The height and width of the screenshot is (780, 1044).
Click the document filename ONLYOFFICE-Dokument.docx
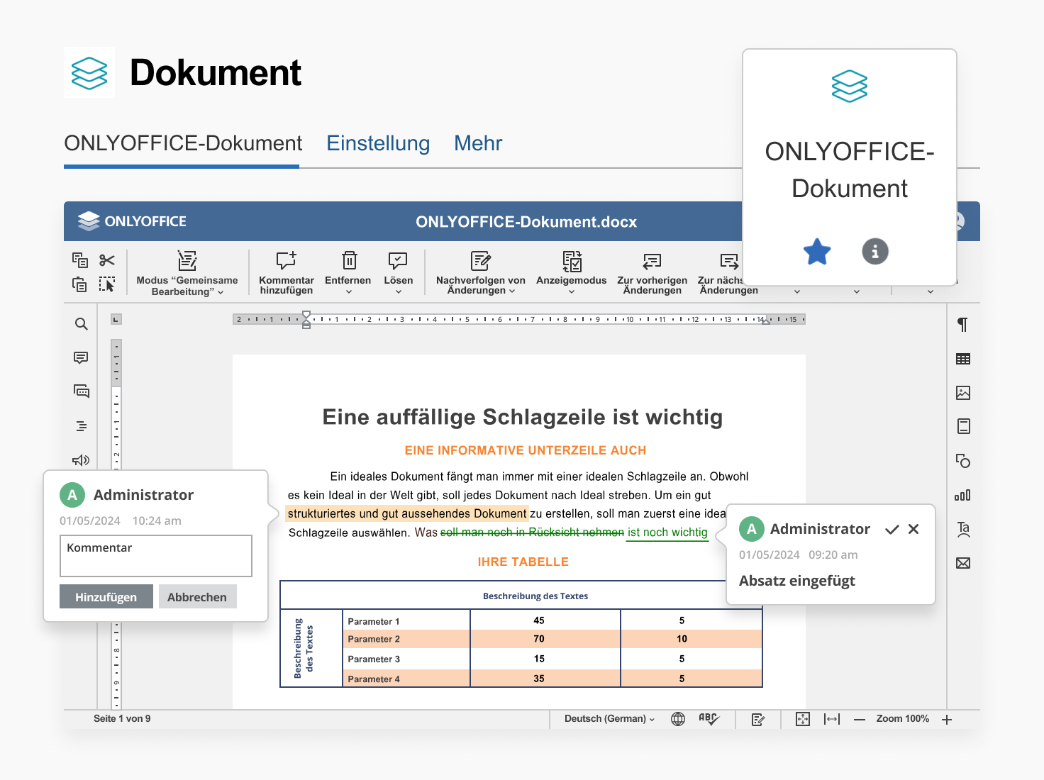526,222
